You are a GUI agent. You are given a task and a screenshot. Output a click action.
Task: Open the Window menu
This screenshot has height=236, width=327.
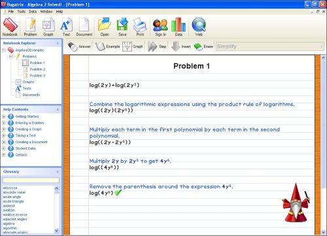[x=46, y=12]
